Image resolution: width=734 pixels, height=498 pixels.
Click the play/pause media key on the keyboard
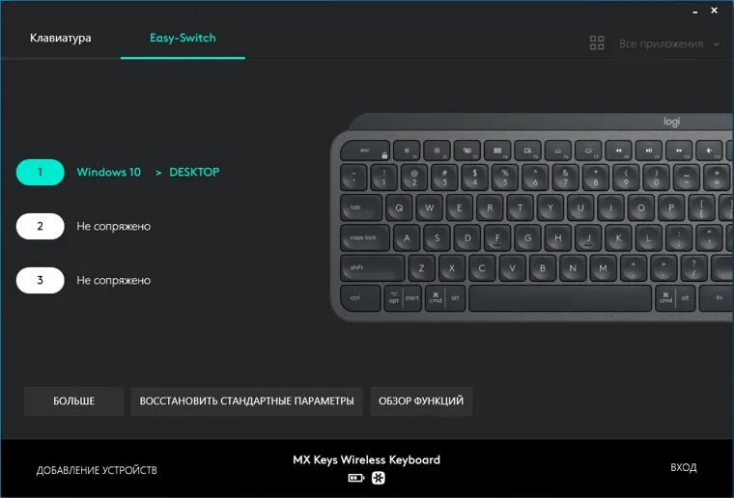pos(649,151)
